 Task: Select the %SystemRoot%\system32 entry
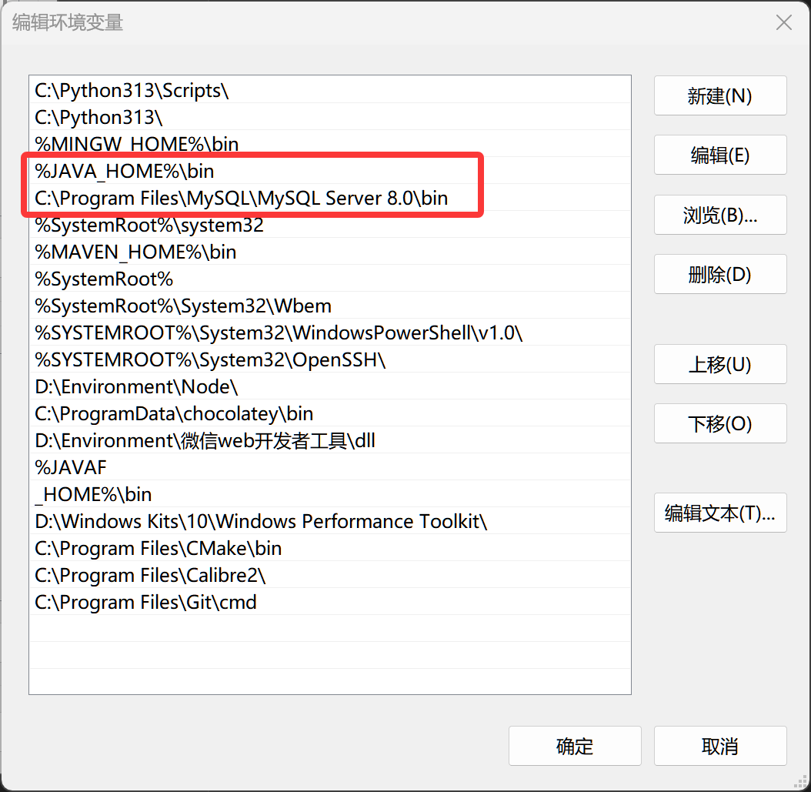(x=330, y=225)
